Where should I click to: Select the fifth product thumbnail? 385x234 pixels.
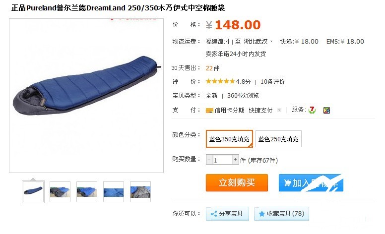point(140,192)
